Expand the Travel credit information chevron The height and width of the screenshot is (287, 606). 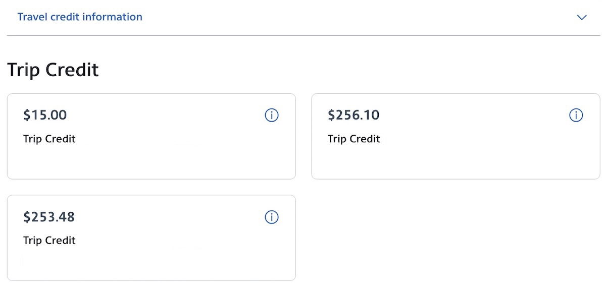tap(582, 17)
